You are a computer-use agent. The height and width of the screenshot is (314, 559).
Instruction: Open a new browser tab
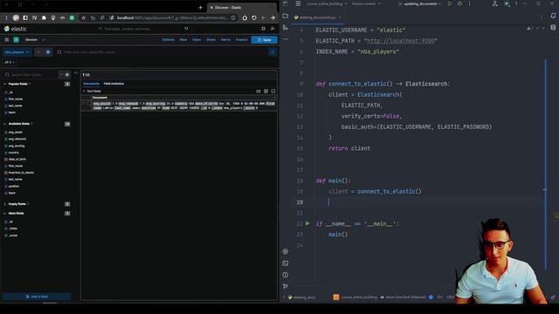[200, 8]
